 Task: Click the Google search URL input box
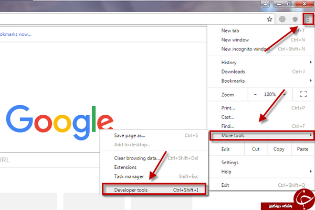coord(50,160)
